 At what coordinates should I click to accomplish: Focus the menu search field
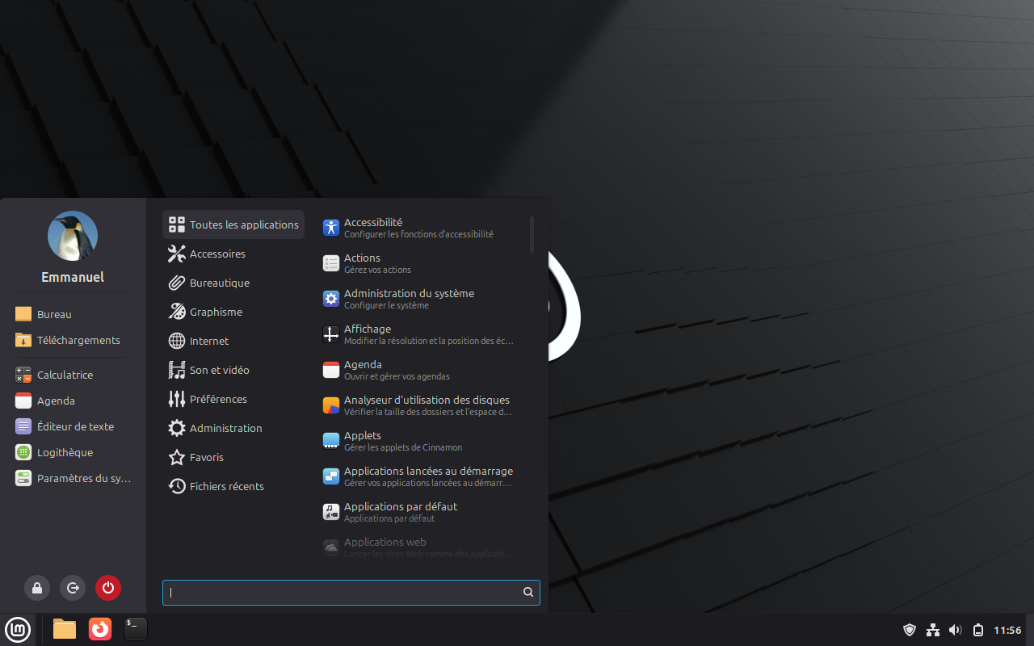pyautogui.click(x=351, y=592)
